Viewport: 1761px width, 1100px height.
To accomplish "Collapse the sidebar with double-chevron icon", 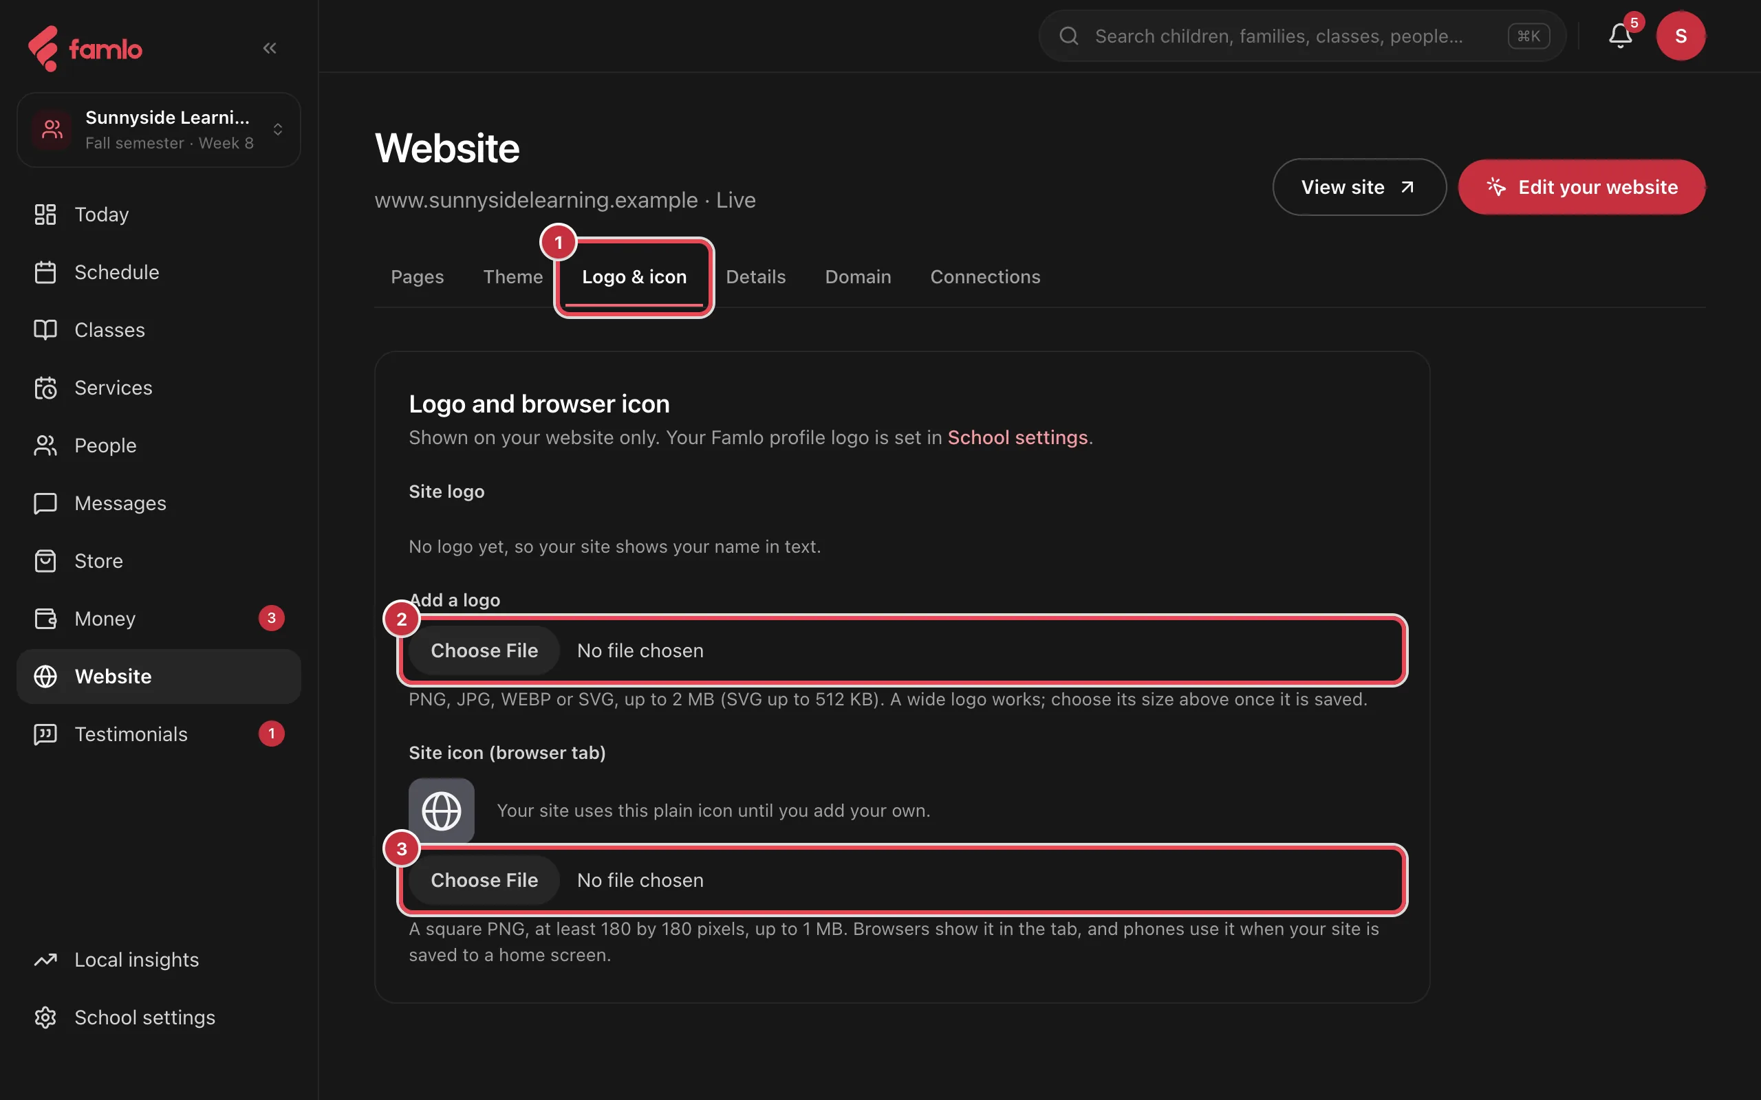I will point(270,48).
